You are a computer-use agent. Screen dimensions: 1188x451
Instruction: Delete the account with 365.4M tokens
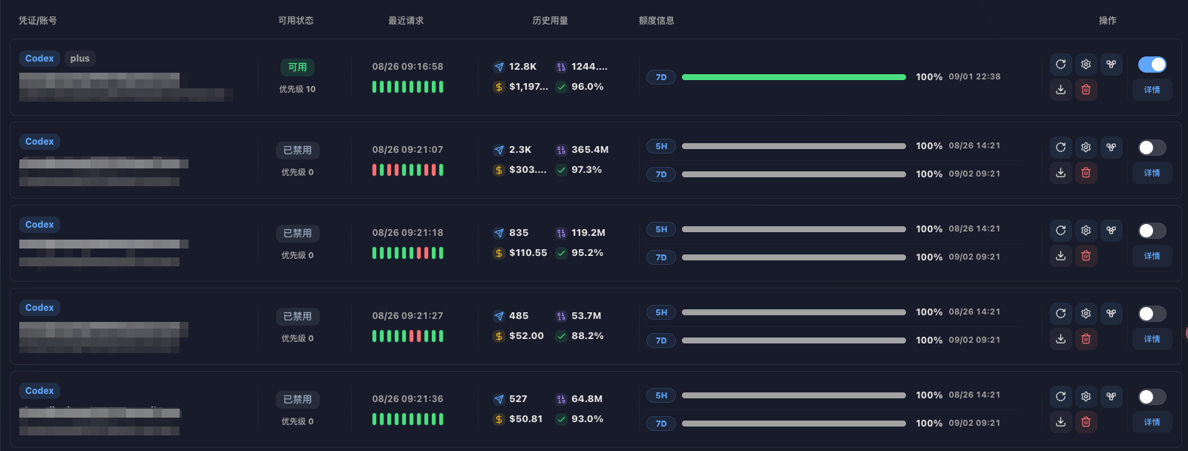click(1086, 173)
